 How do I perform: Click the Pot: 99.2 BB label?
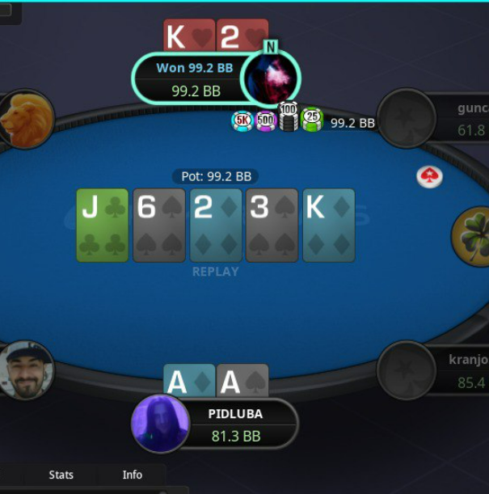point(216,176)
